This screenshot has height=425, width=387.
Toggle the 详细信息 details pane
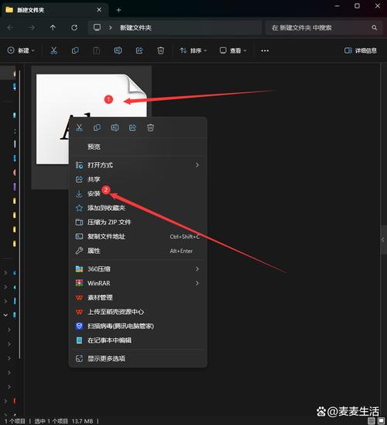(x=361, y=50)
